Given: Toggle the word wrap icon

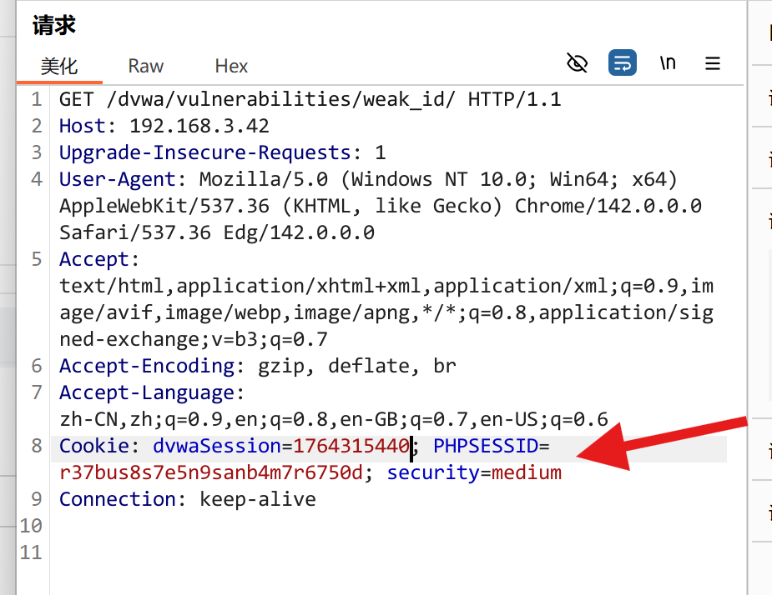Looking at the screenshot, I should (623, 63).
